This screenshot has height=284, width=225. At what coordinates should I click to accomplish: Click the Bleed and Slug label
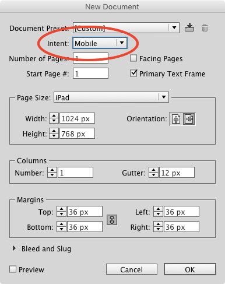click(46, 249)
